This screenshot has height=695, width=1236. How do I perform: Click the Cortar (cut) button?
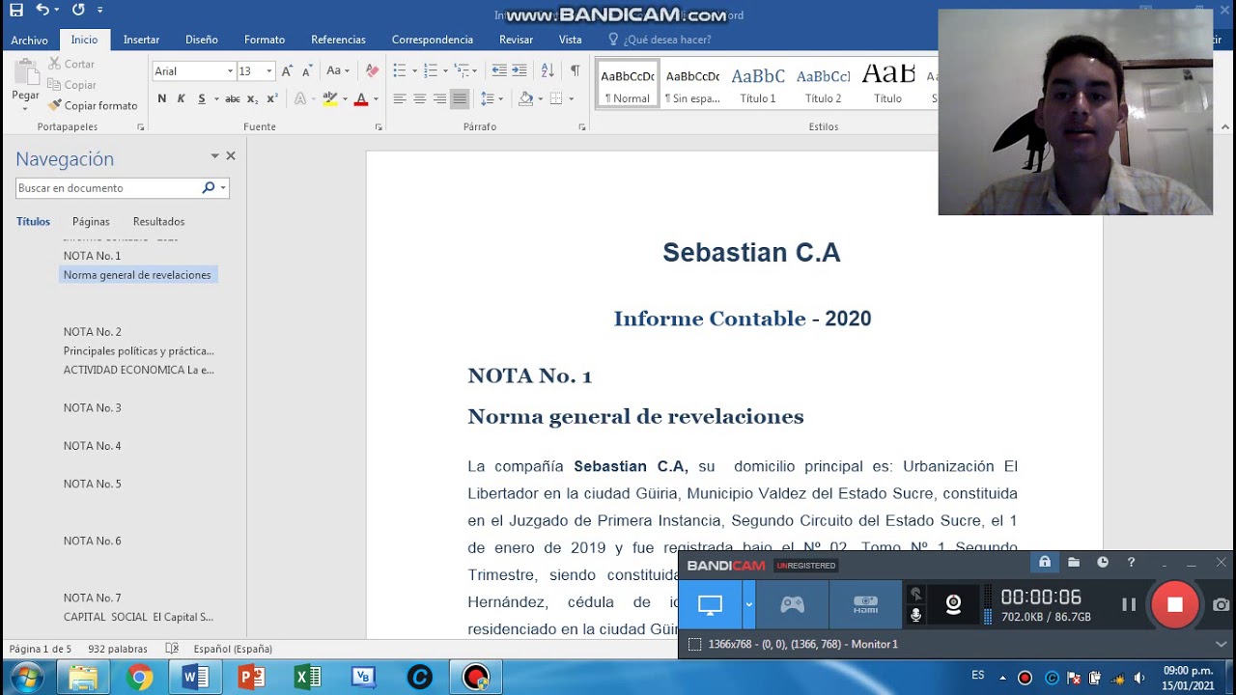pyautogui.click(x=70, y=64)
